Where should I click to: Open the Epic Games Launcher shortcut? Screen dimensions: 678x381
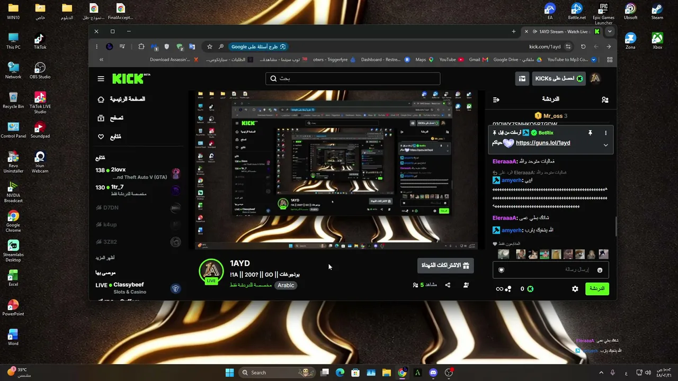[x=603, y=14]
